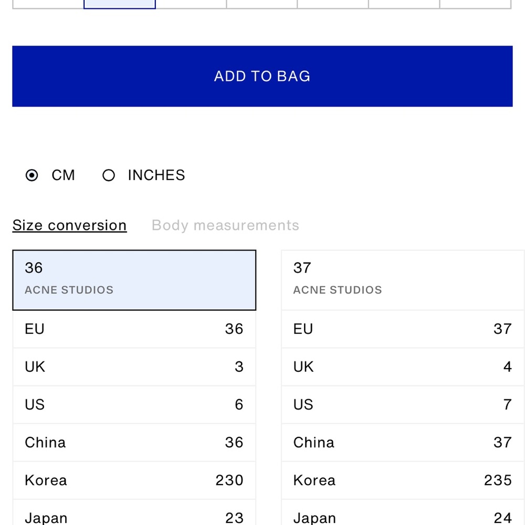The width and height of the screenshot is (525, 525).
Task: Click China 37 row in the size table
Action: click(403, 443)
